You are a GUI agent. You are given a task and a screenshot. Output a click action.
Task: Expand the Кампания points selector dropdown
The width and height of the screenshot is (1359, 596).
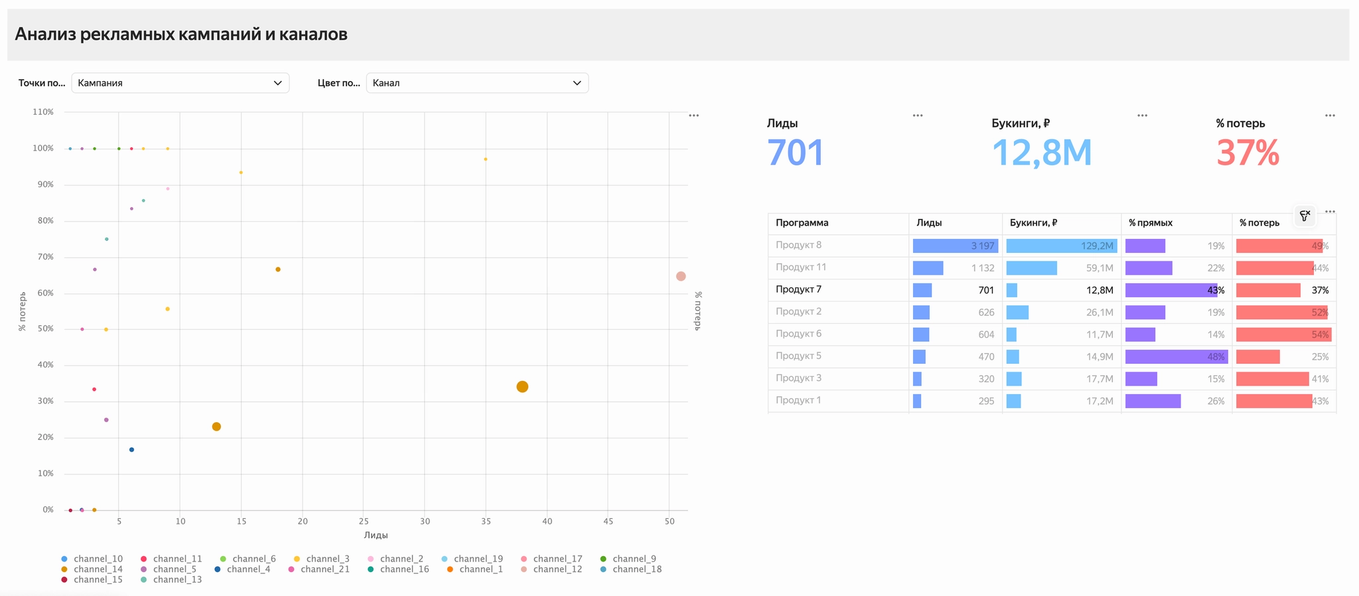(x=180, y=83)
